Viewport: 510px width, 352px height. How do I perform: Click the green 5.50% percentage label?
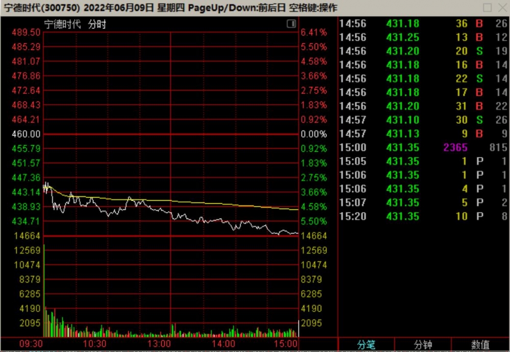[314, 222]
